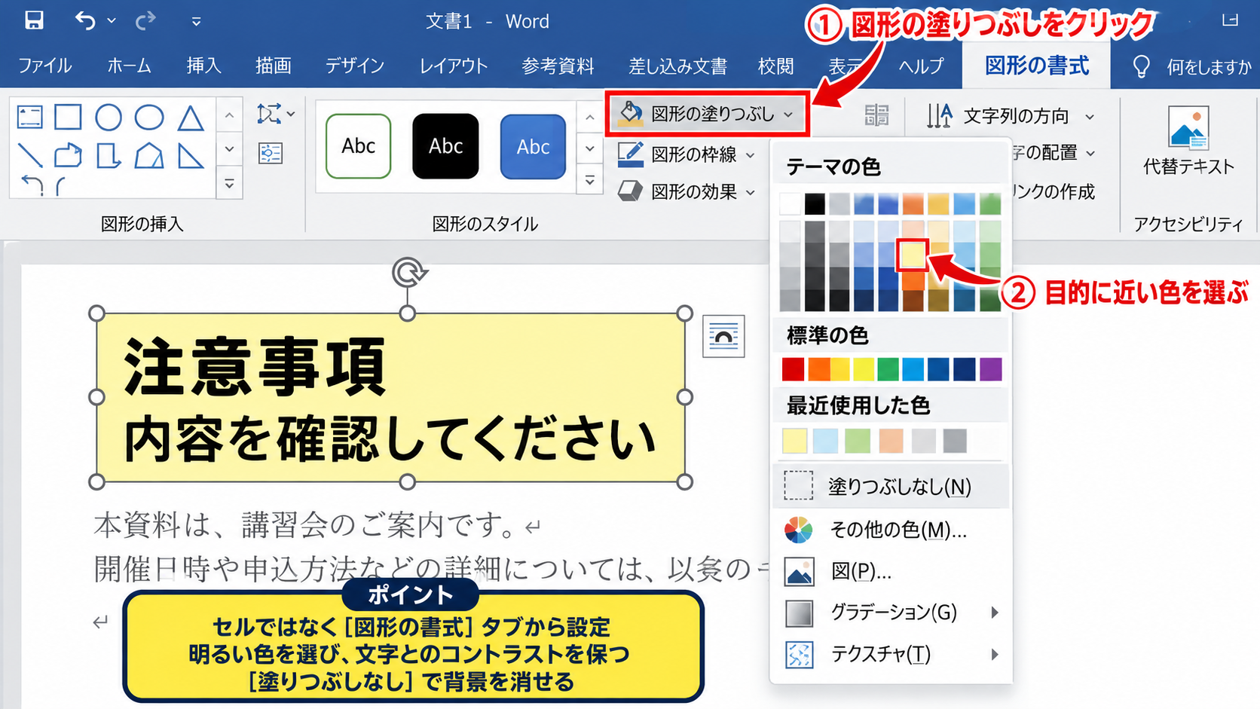Click the Edit Shape icon beside the gallery
Viewport: 1260px width, 709px height.
tap(270, 114)
